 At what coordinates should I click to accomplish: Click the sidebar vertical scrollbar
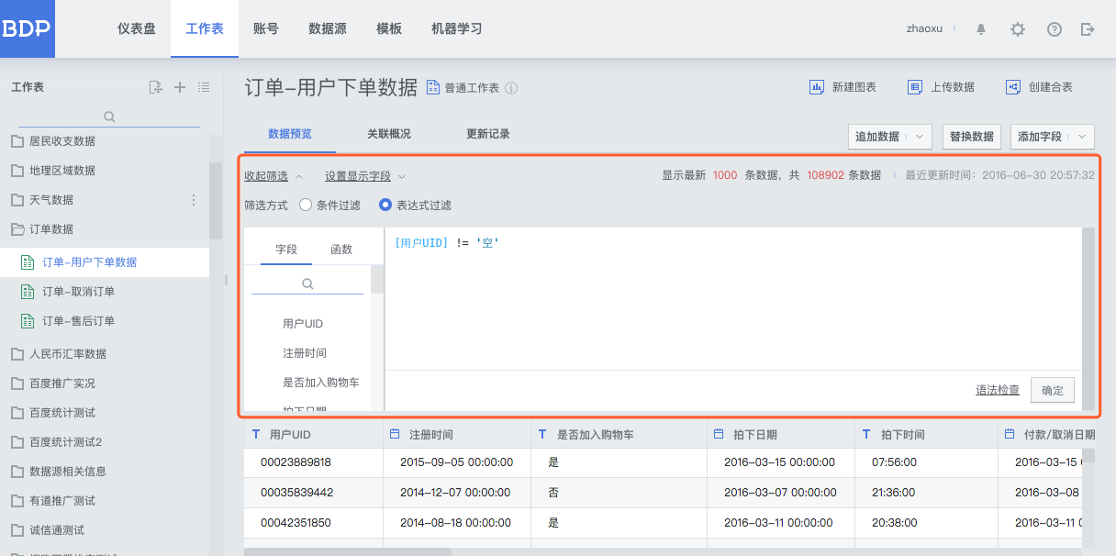pyautogui.click(x=216, y=202)
